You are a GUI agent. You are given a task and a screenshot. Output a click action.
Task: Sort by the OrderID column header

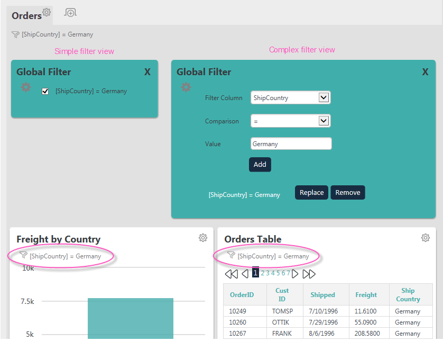[242, 295]
